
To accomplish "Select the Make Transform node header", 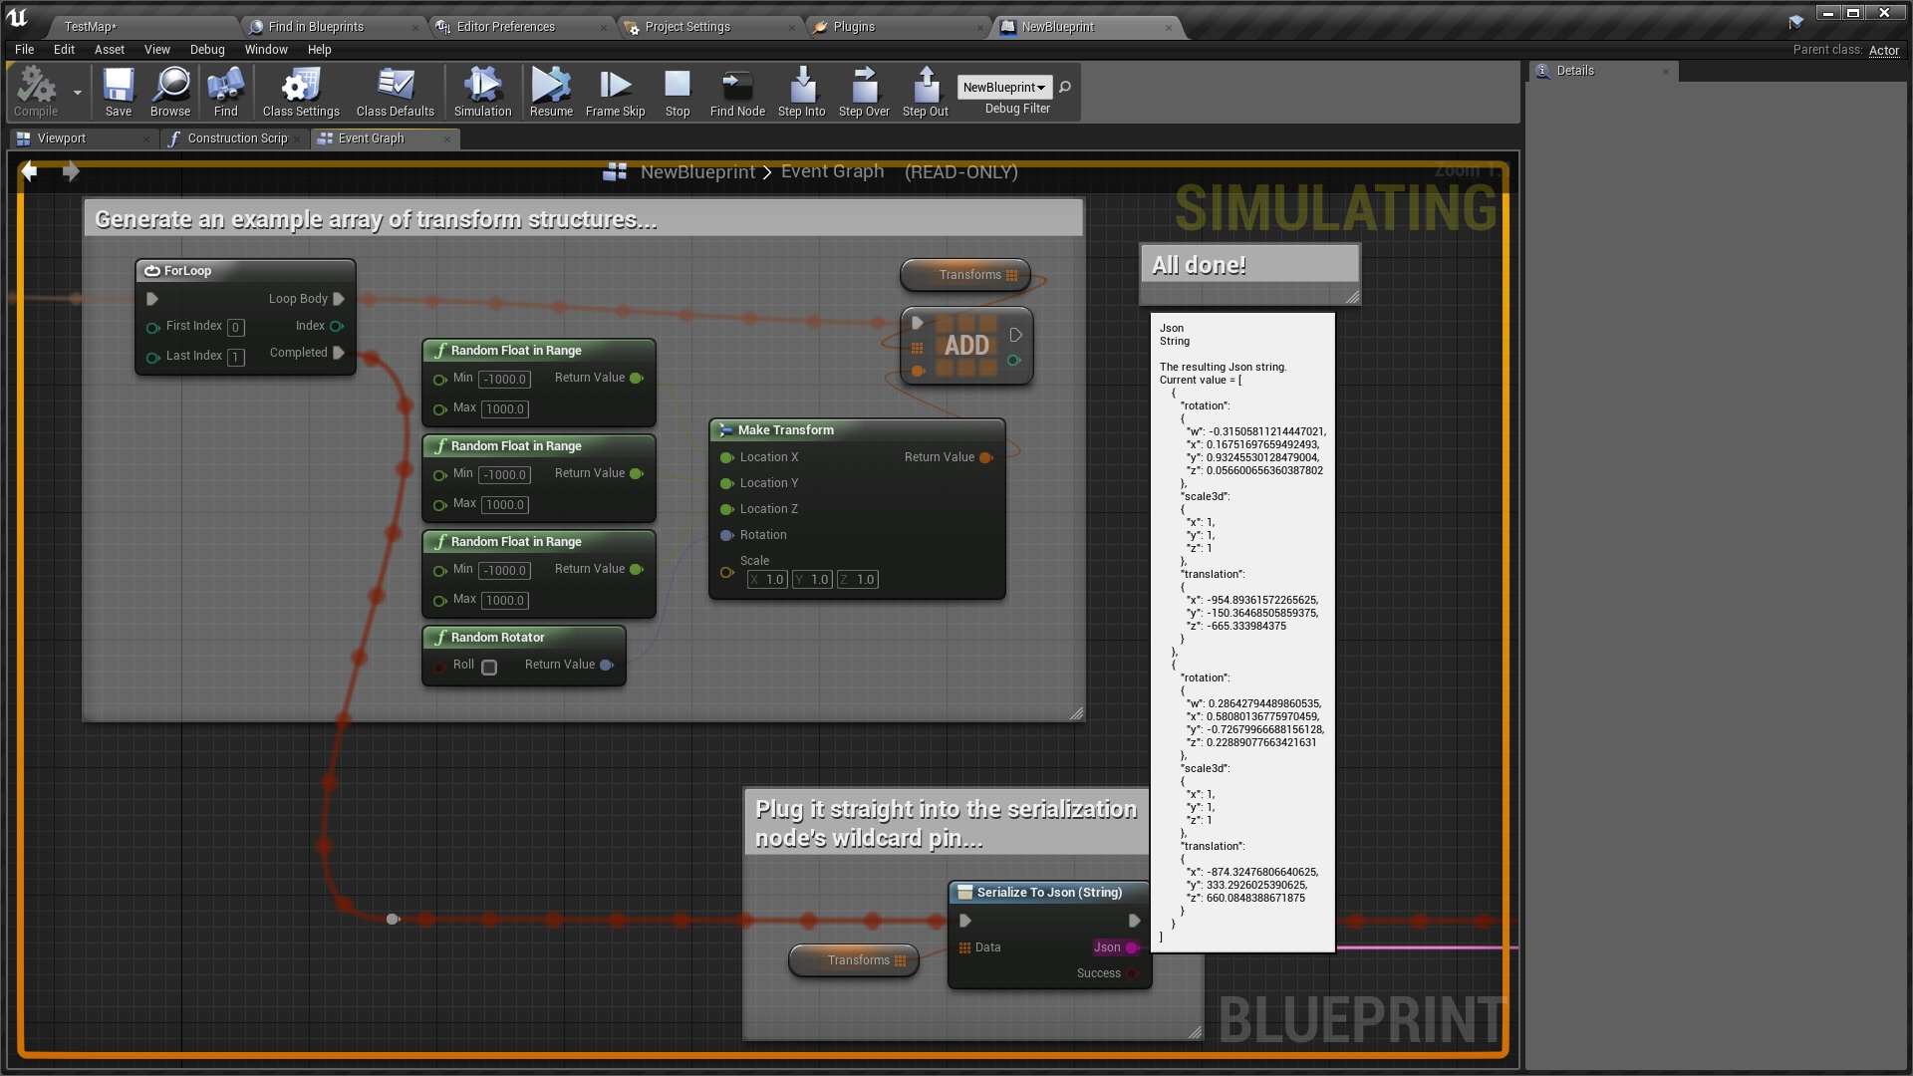I will tap(857, 429).
